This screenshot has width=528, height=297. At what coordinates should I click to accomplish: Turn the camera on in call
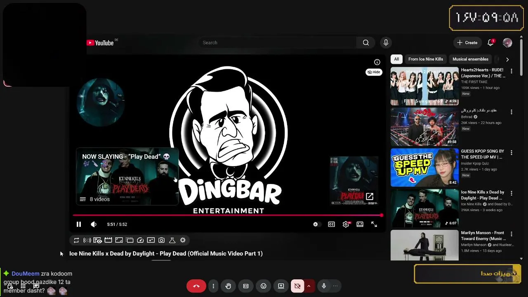[297, 286]
